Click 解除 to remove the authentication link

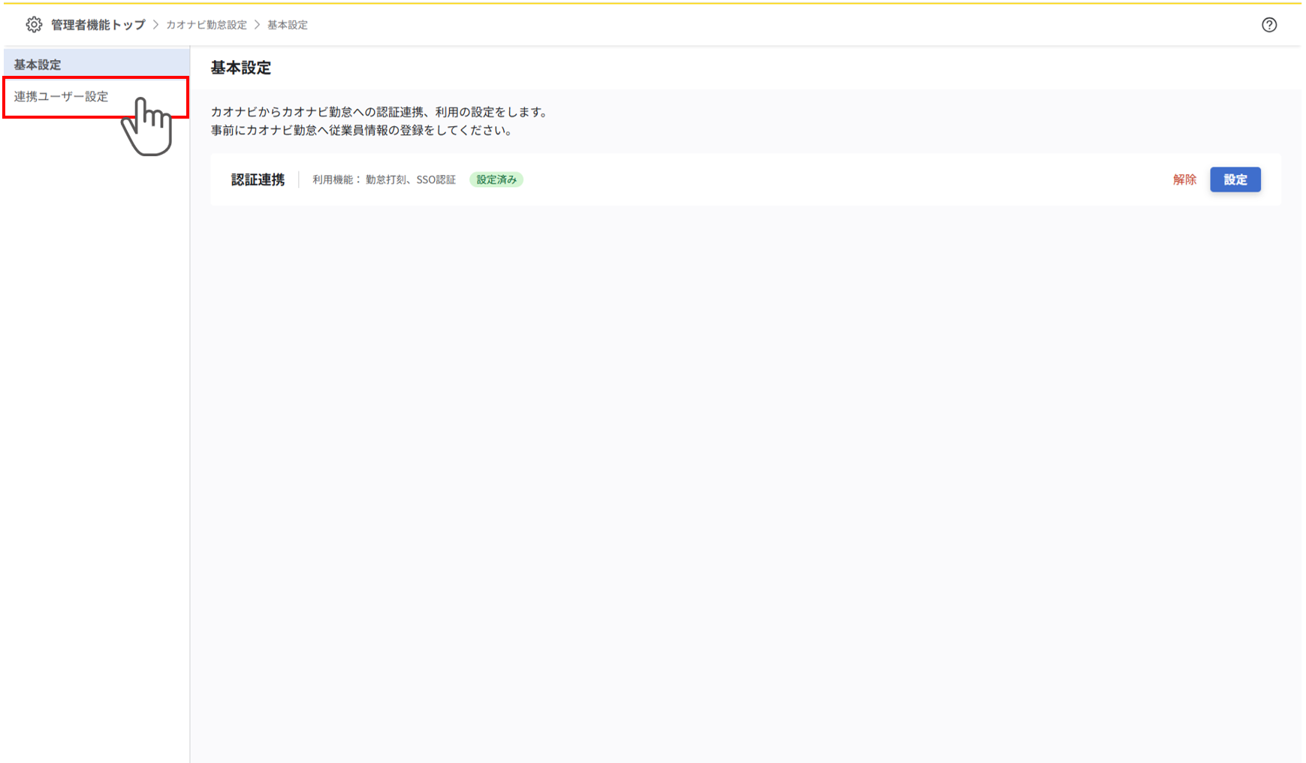1184,179
